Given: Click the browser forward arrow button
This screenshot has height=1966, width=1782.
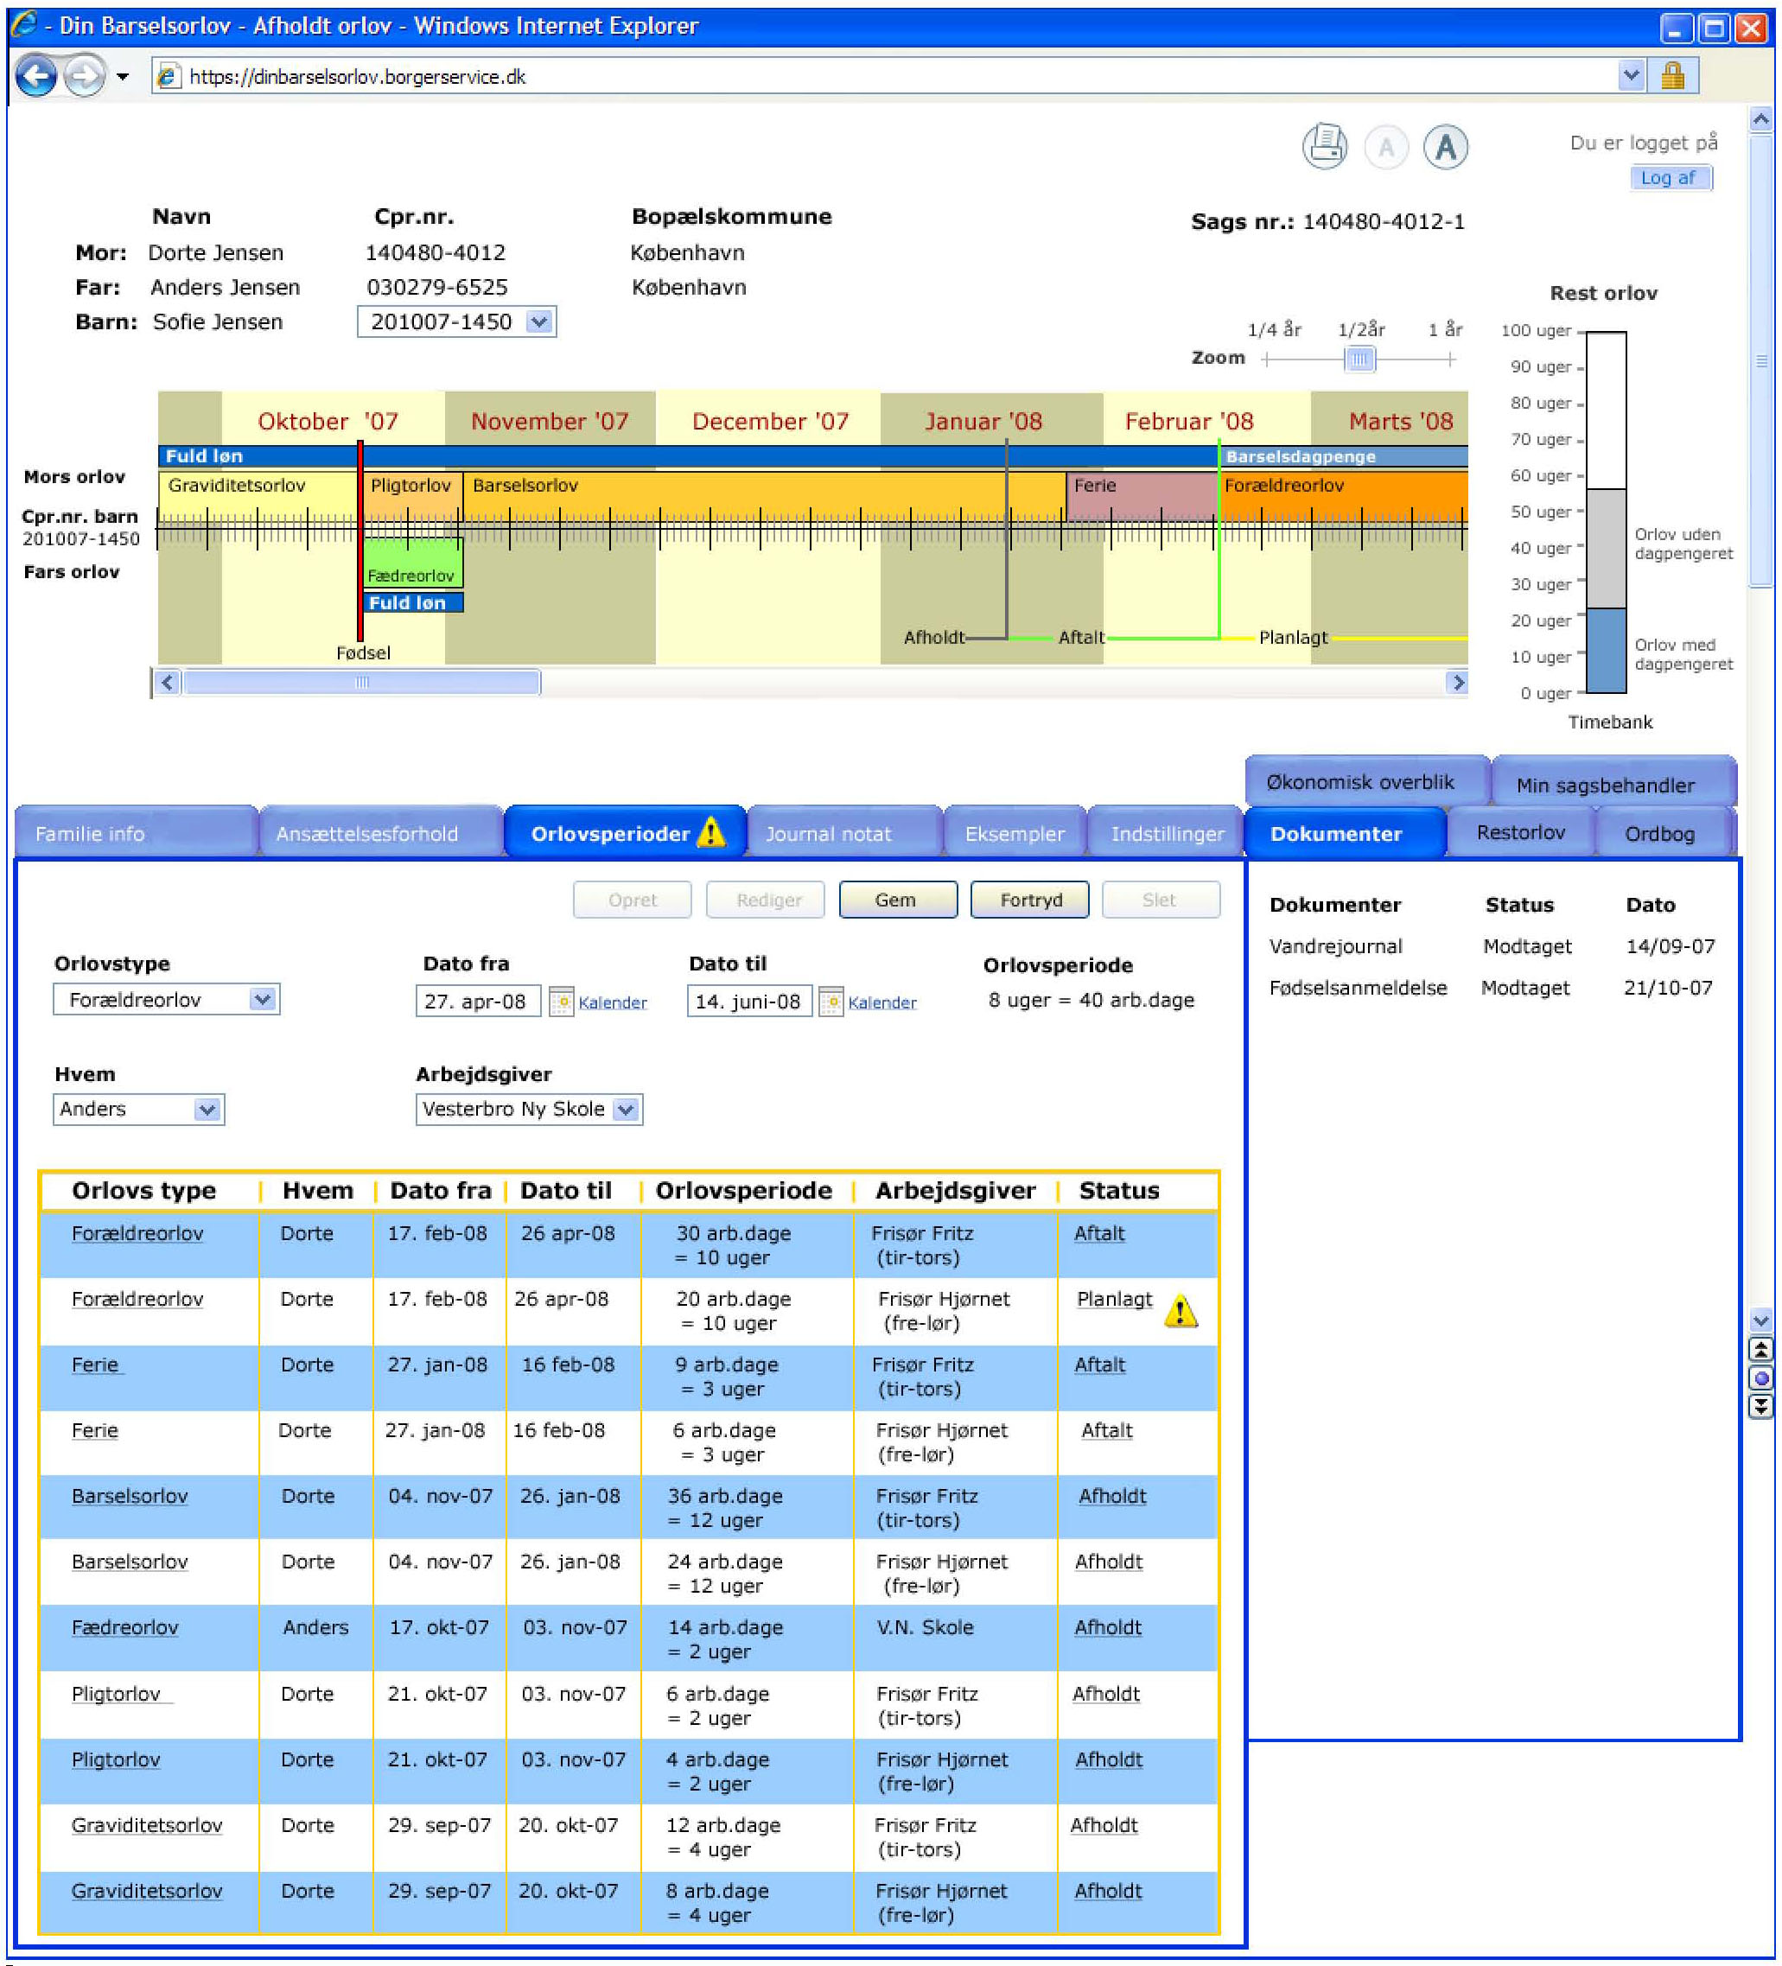Looking at the screenshot, I should (84, 76).
